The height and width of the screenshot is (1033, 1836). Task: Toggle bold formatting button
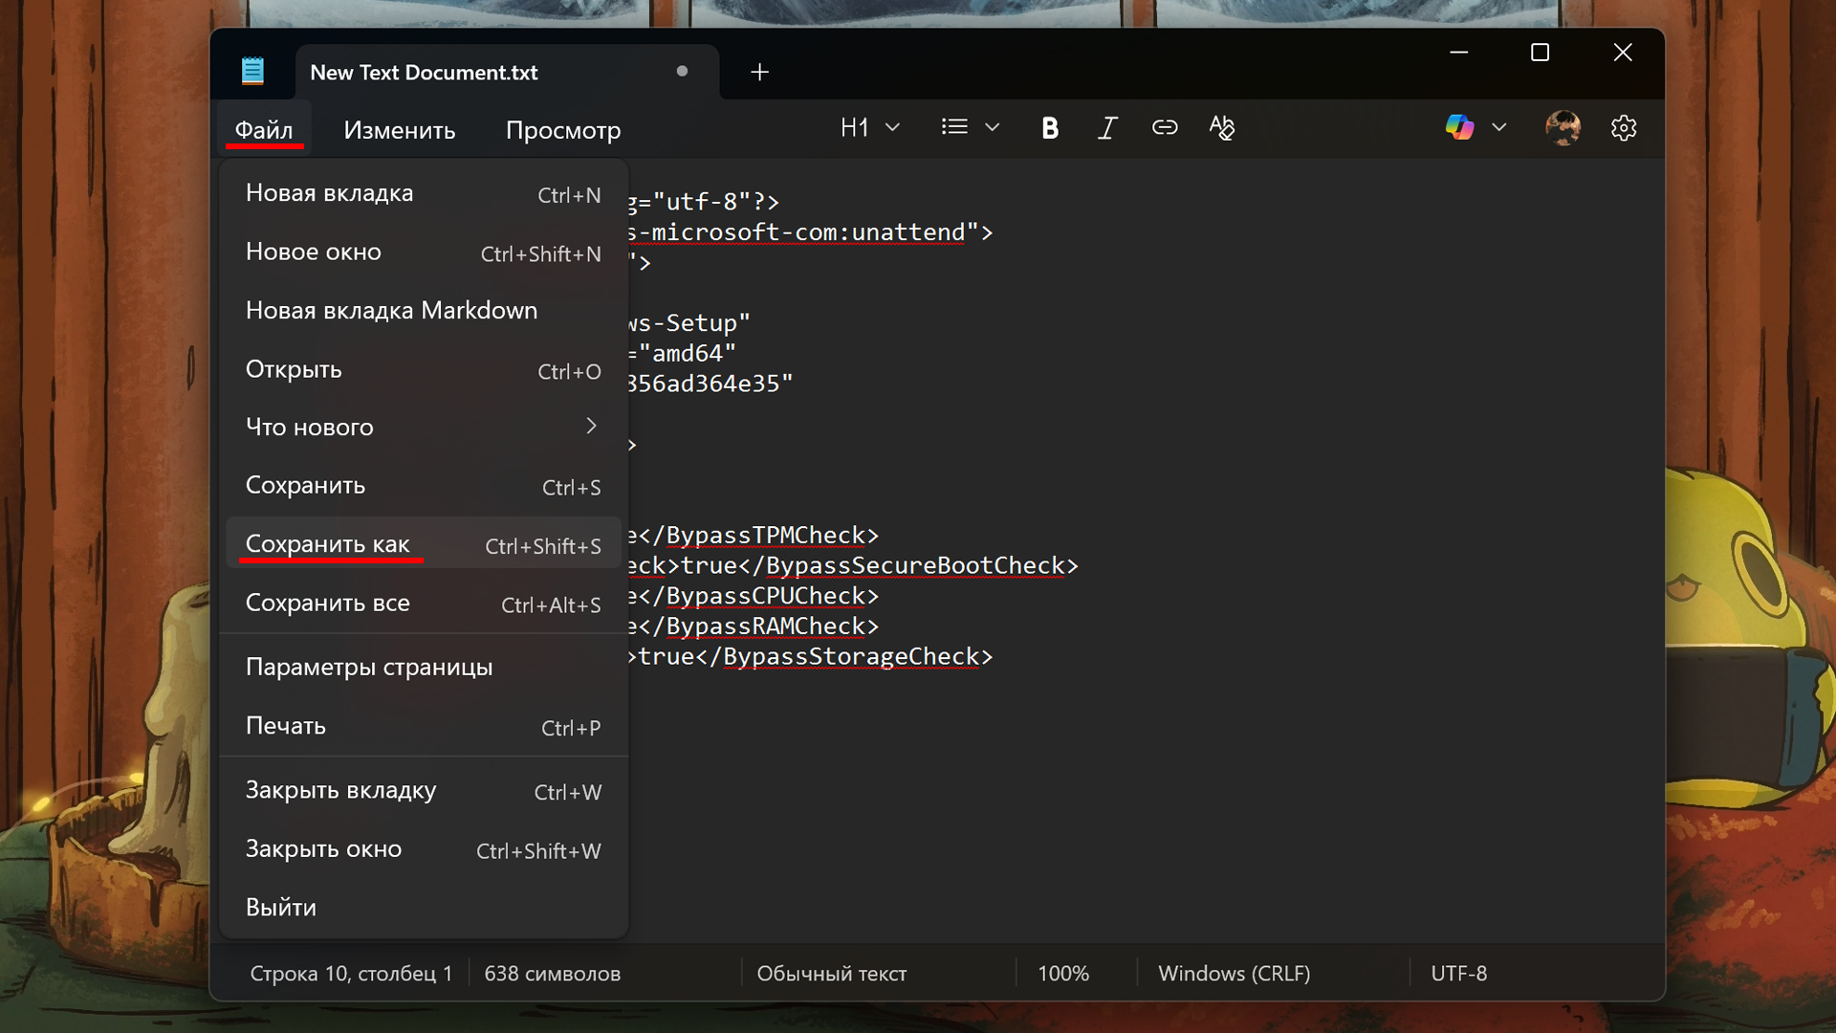[x=1050, y=128]
